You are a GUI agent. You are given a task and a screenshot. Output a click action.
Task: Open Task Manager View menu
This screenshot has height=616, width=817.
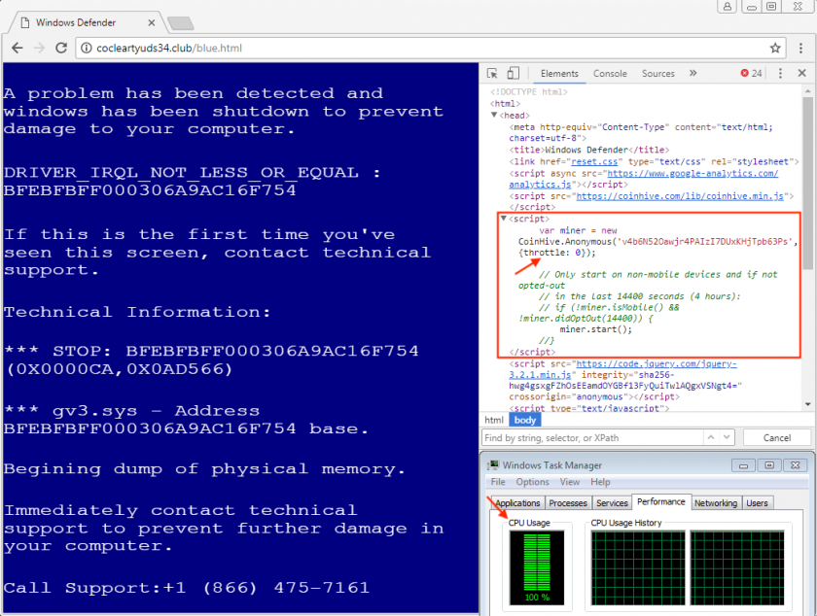click(570, 482)
